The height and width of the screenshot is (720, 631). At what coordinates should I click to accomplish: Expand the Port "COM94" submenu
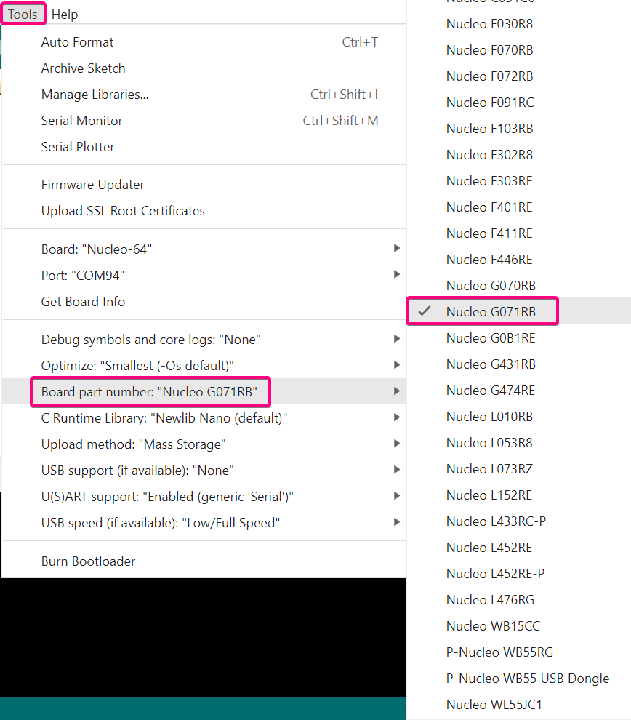pos(204,276)
